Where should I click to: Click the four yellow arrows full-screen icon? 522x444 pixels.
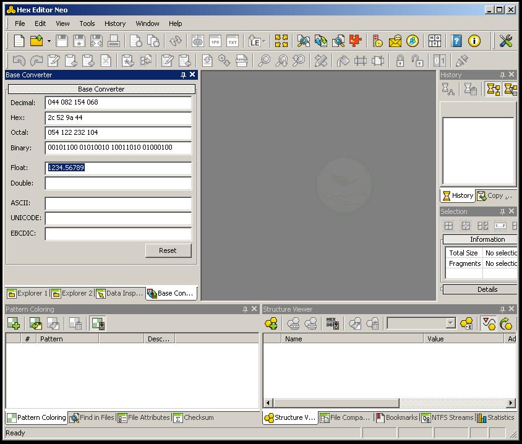[281, 41]
